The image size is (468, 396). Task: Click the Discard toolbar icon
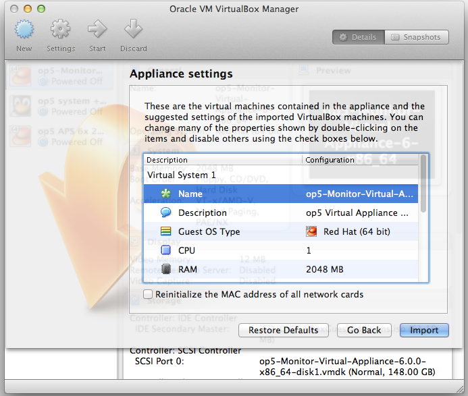click(x=133, y=30)
